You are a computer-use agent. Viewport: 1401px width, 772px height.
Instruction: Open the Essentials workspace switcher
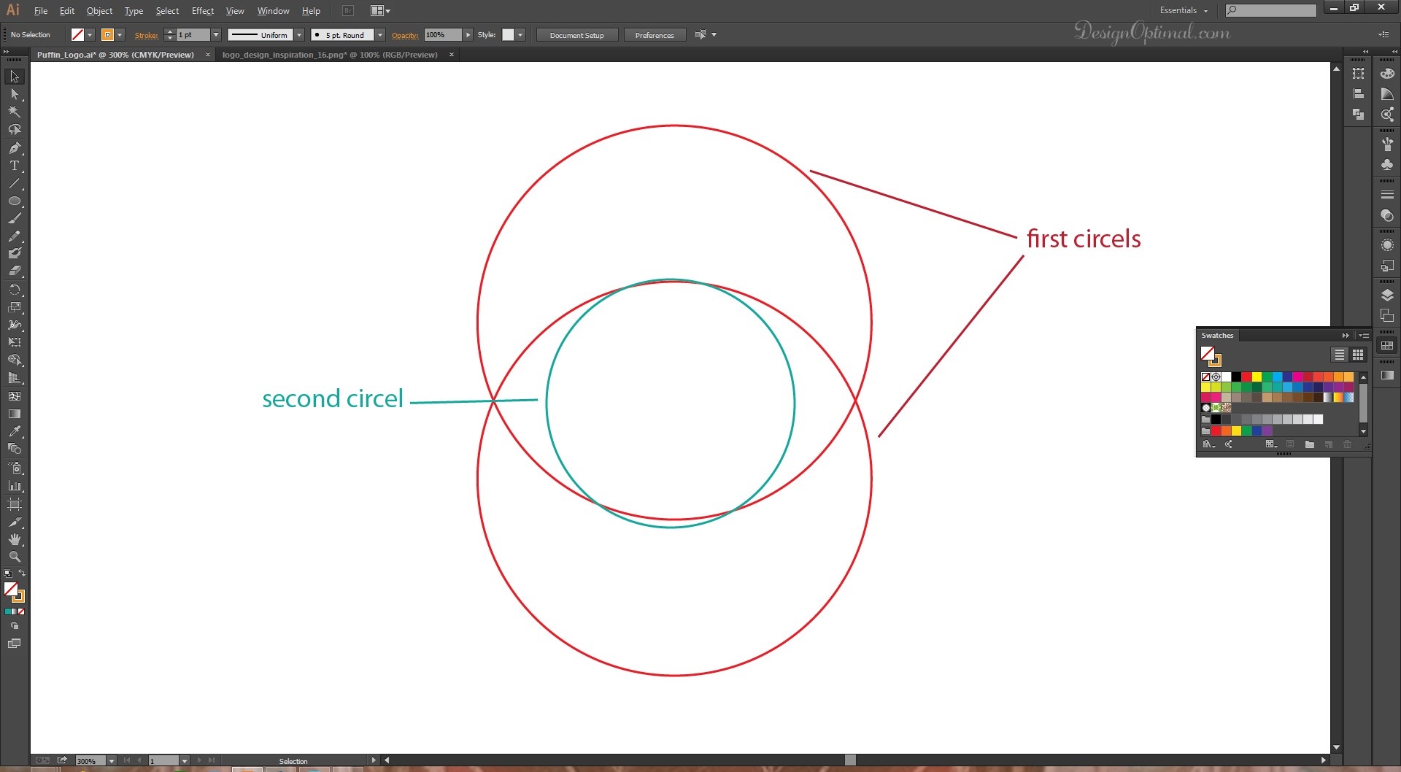pos(1184,10)
